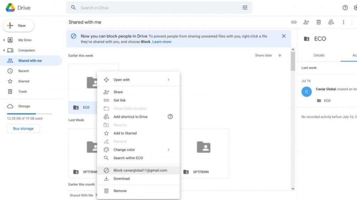The height and width of the screenshot is (200, 357).
Task: Open Starred in sidebar
Action: [x=24, y=81]
